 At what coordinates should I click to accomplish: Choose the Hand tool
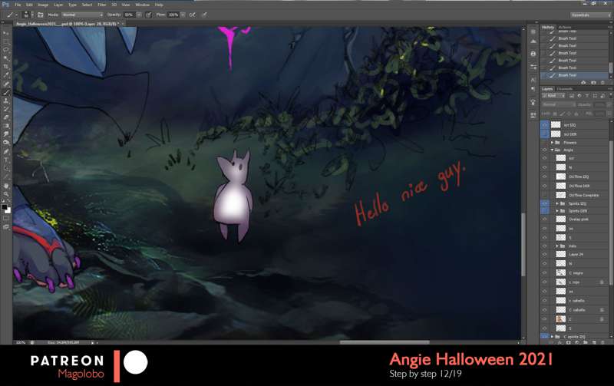pyautogui.click(x=6, y=185)
